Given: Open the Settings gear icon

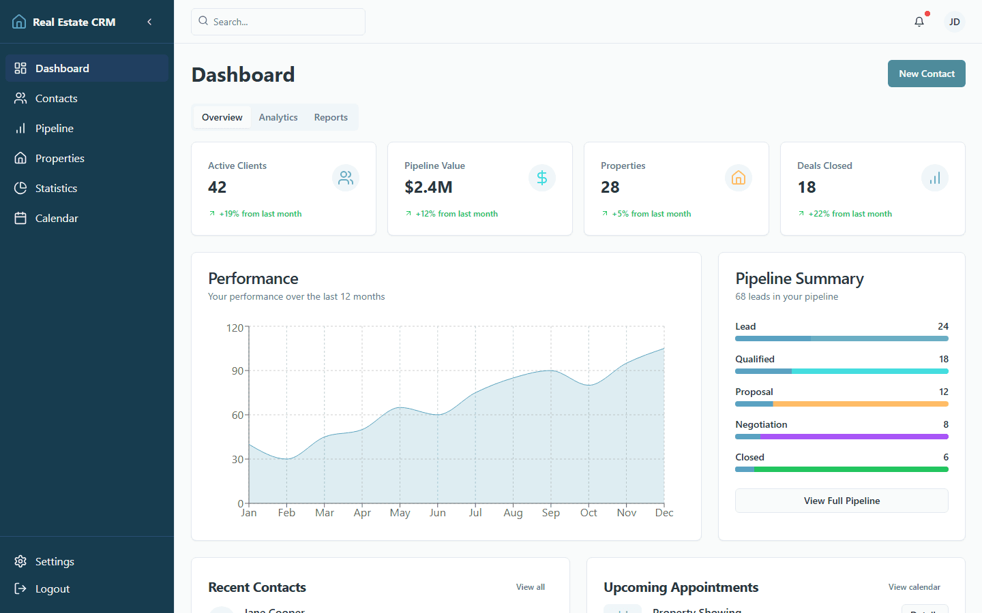Looking at the screenshot, I should point(20,561).
